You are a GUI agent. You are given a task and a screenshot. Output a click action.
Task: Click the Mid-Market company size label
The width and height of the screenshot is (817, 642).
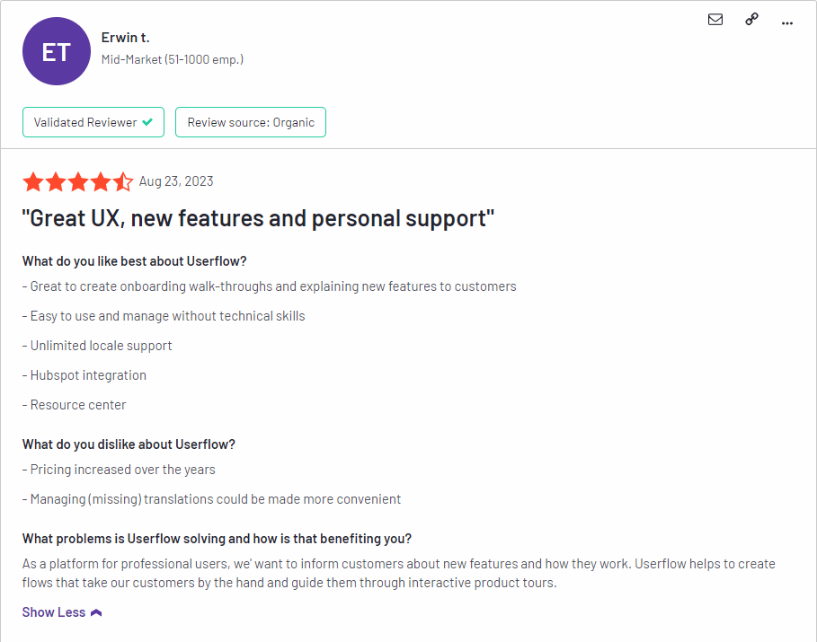point(172,59)
